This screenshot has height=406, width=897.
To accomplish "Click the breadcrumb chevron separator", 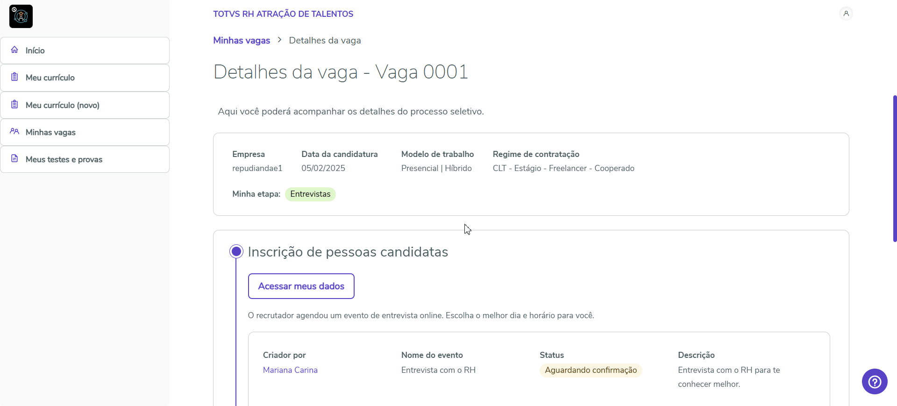I will click(279, 40).
